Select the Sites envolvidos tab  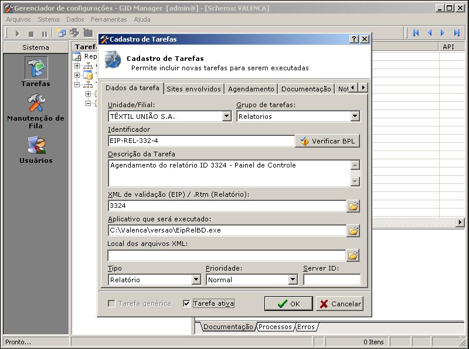(193, 89)
